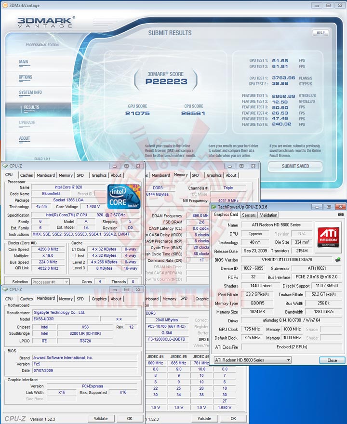Open GPU-Z graphics card selection dropdown
The width and height of the screenshot is (347, 424).
click(x=253, y=360)
